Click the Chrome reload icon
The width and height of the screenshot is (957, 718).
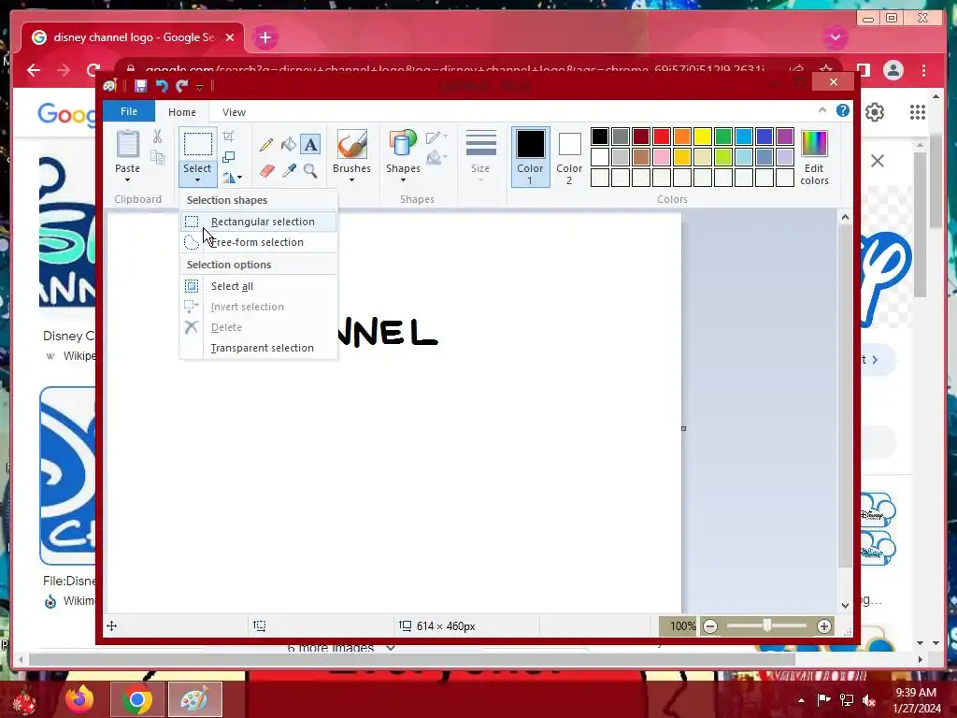[x=93, y=70]
